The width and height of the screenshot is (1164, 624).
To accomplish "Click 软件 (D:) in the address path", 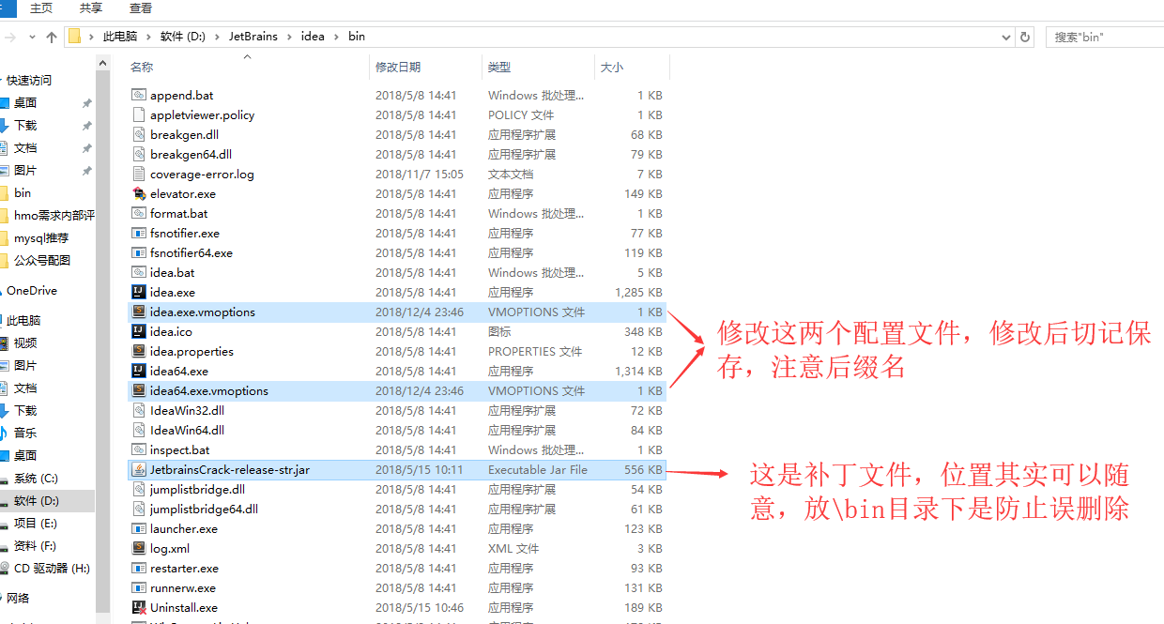I will click(183, 37).
